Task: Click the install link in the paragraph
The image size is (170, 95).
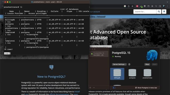Action: pyautogui.click(x=77, y=92)
